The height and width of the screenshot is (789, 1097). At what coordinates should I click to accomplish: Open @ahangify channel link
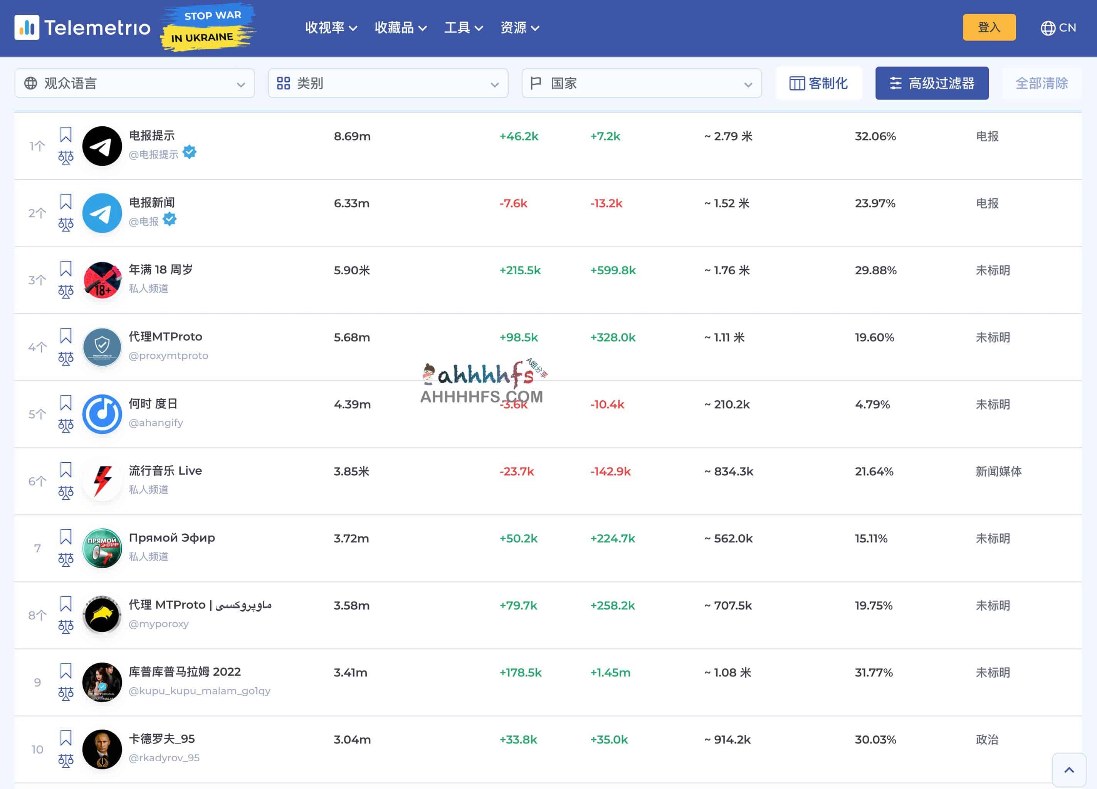pos(156,423)
